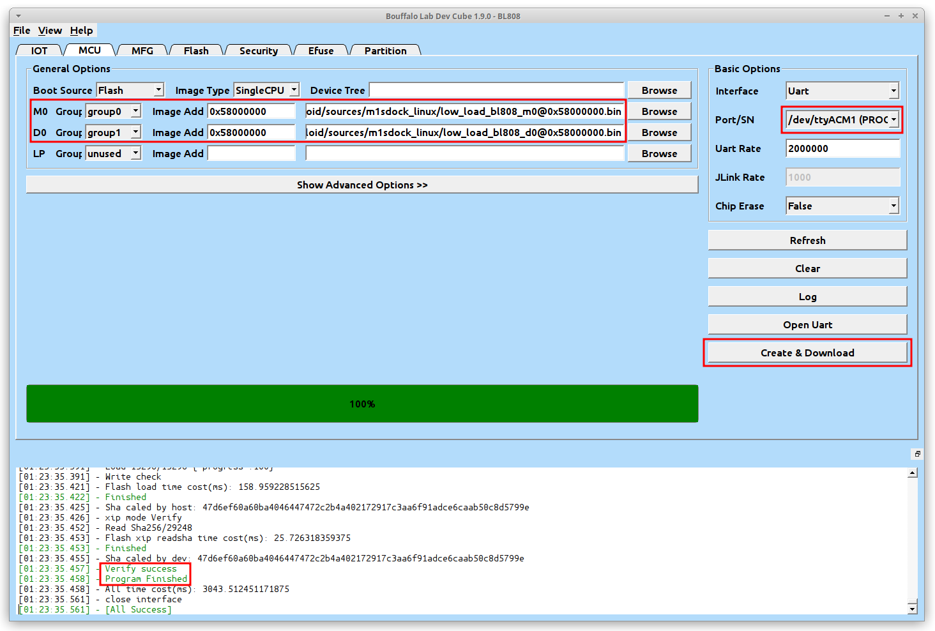Show Advanced Options expander
This screenshot has width=935, height=631.
[x=362, y=185]
